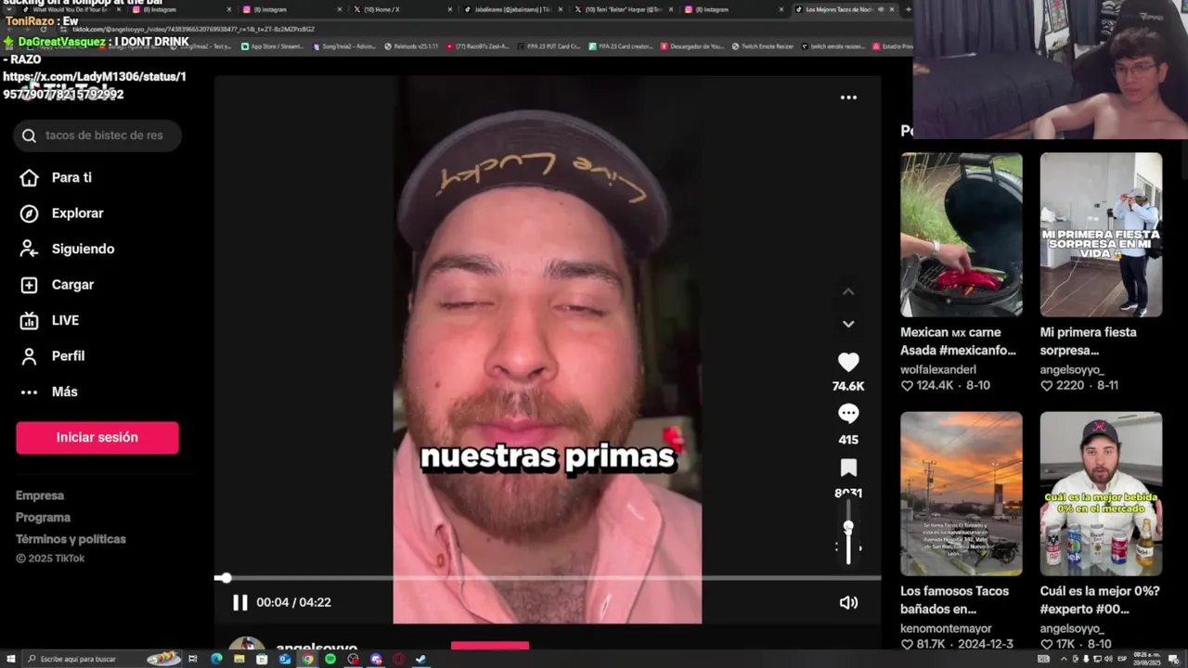Open File Explorer from the taskbar
1188x668 pixels.
(239, 659)
